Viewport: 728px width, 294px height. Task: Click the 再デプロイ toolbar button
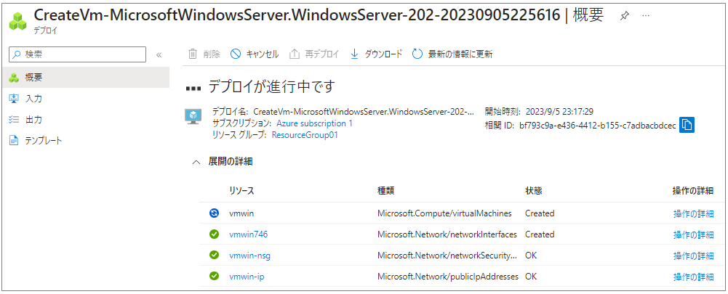tap(314, 54)
